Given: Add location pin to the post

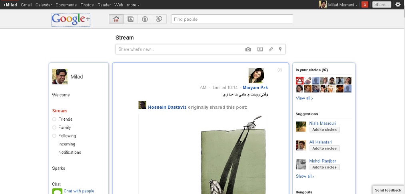Looking at the screenshot, I should coord(280,49).
